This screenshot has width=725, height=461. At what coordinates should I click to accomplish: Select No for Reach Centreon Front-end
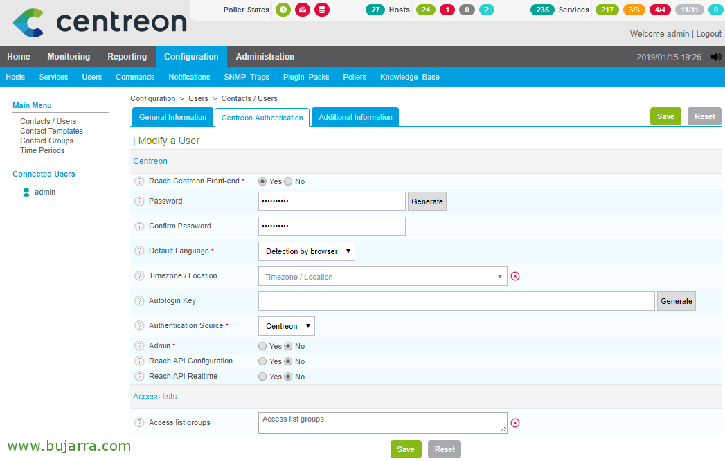point(288,182)
